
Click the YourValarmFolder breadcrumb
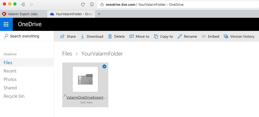coord(102,54)
